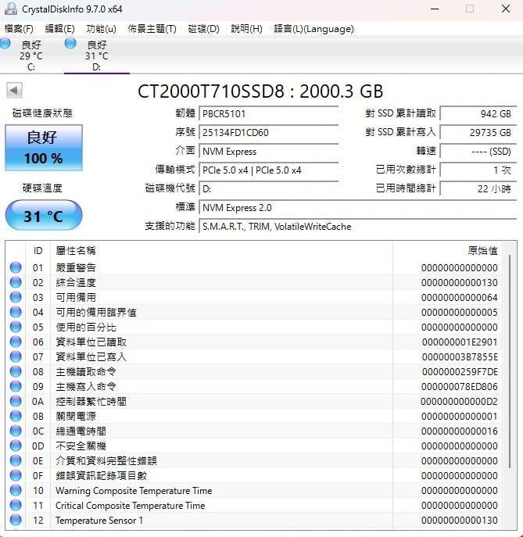Click the attribute list vertical scrollbar
This screenshot has width=523, height=537.
click(x=510, y=361)
